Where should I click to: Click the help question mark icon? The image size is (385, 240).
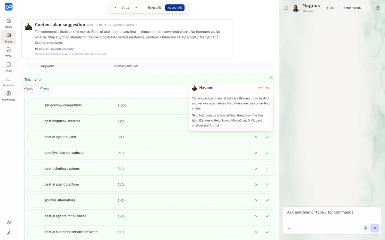[271, 78]
